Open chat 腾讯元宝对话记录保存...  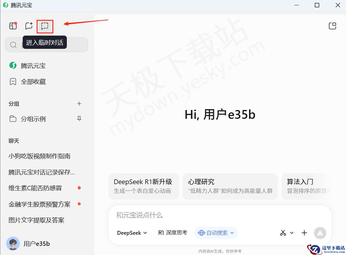pos(42,172)
